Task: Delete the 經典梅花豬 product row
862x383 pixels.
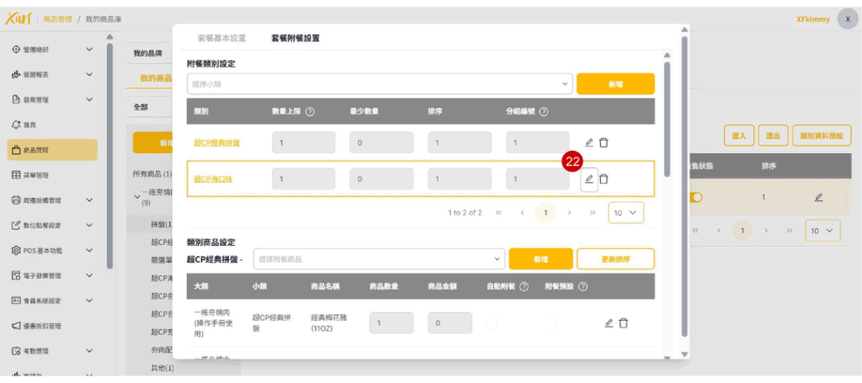Action: 623,322
